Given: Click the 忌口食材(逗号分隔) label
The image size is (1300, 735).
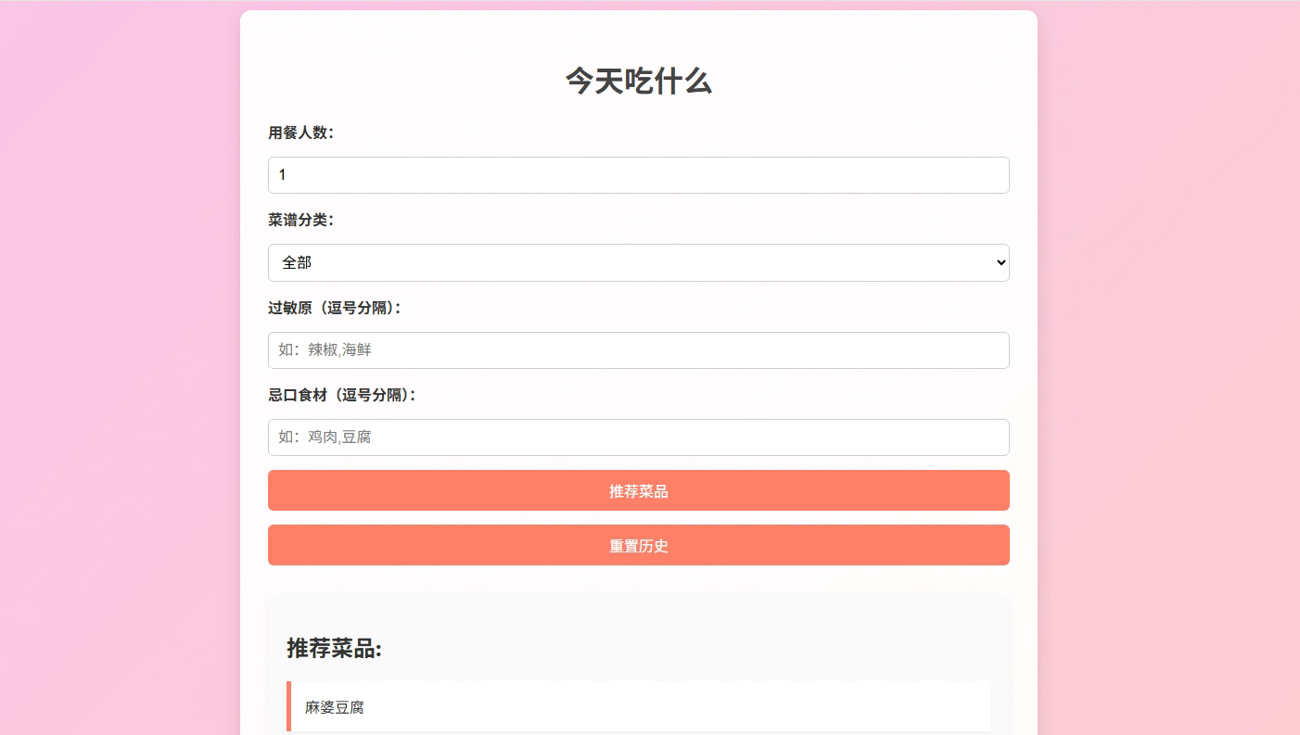Looking at the screenshot, I should click(x=342, y=395).
